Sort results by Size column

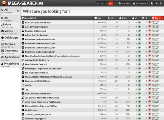[100, 18]
